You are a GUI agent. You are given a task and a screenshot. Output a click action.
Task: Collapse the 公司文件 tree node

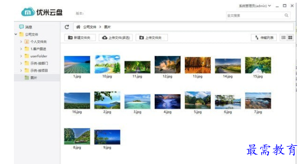pyautogui.click(x=16, y=35)
